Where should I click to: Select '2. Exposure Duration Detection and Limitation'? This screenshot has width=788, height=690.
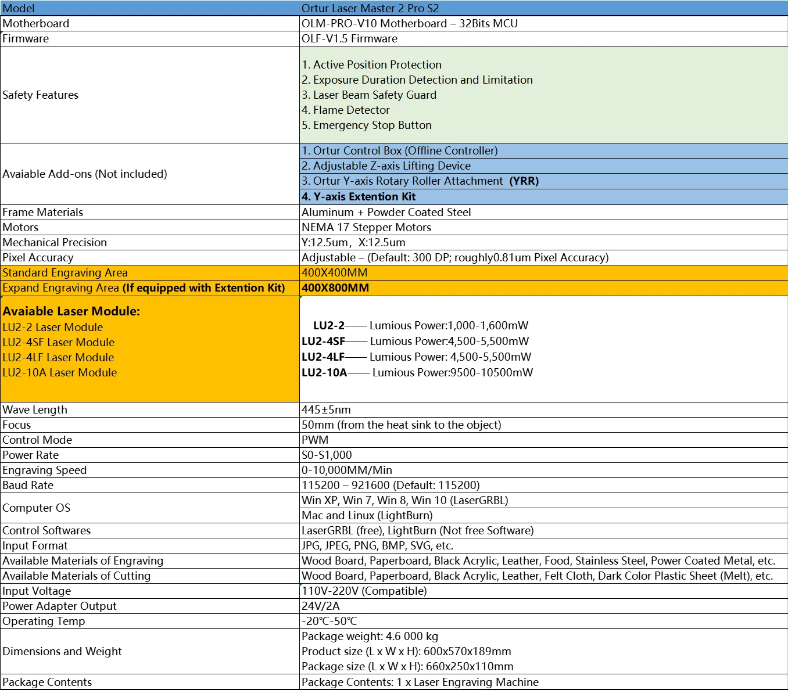point(417,80)
